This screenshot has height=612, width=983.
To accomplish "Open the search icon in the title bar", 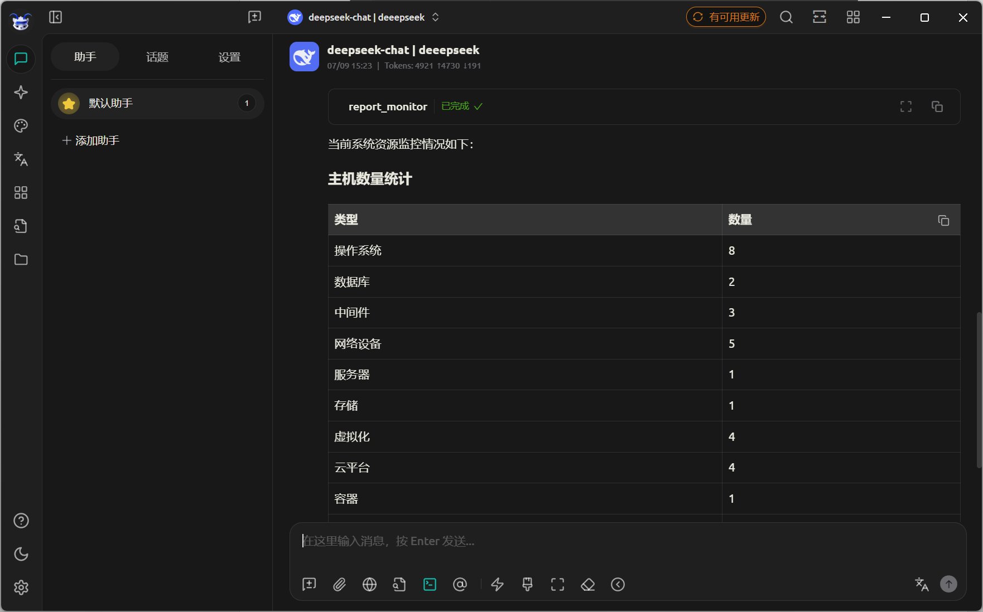I will tap(786, 17).
